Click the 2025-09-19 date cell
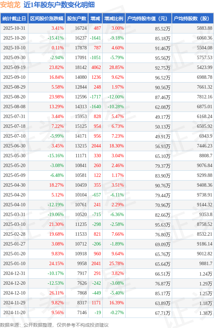The height and width of the screenshot is (328, 214). tap(14, 68)
